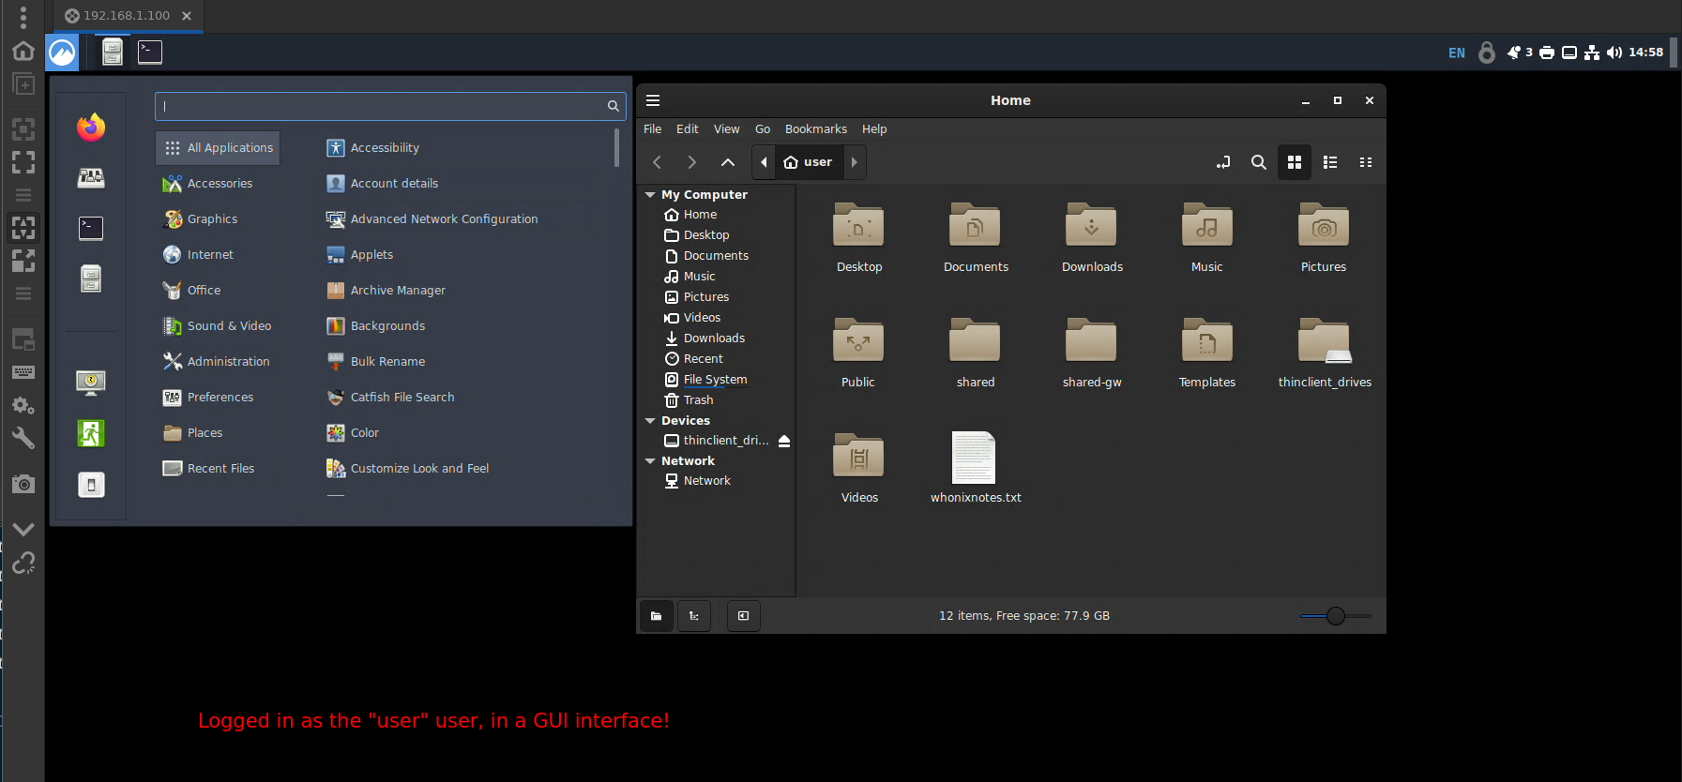This screenshot has width=1682, height=782.
Task: Collapse the My Computer section
Action: [650, 195]
